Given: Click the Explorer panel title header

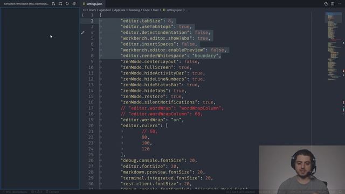Looking at the screenshot, I should (26, 4).
